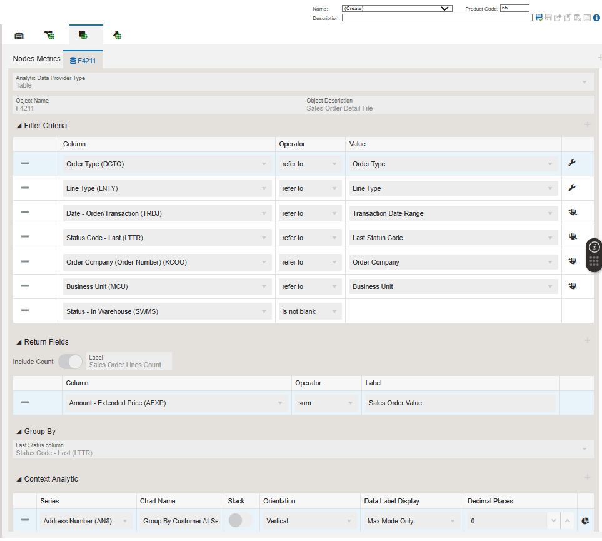Click the Save icon with green checkmark

point(539,18)
